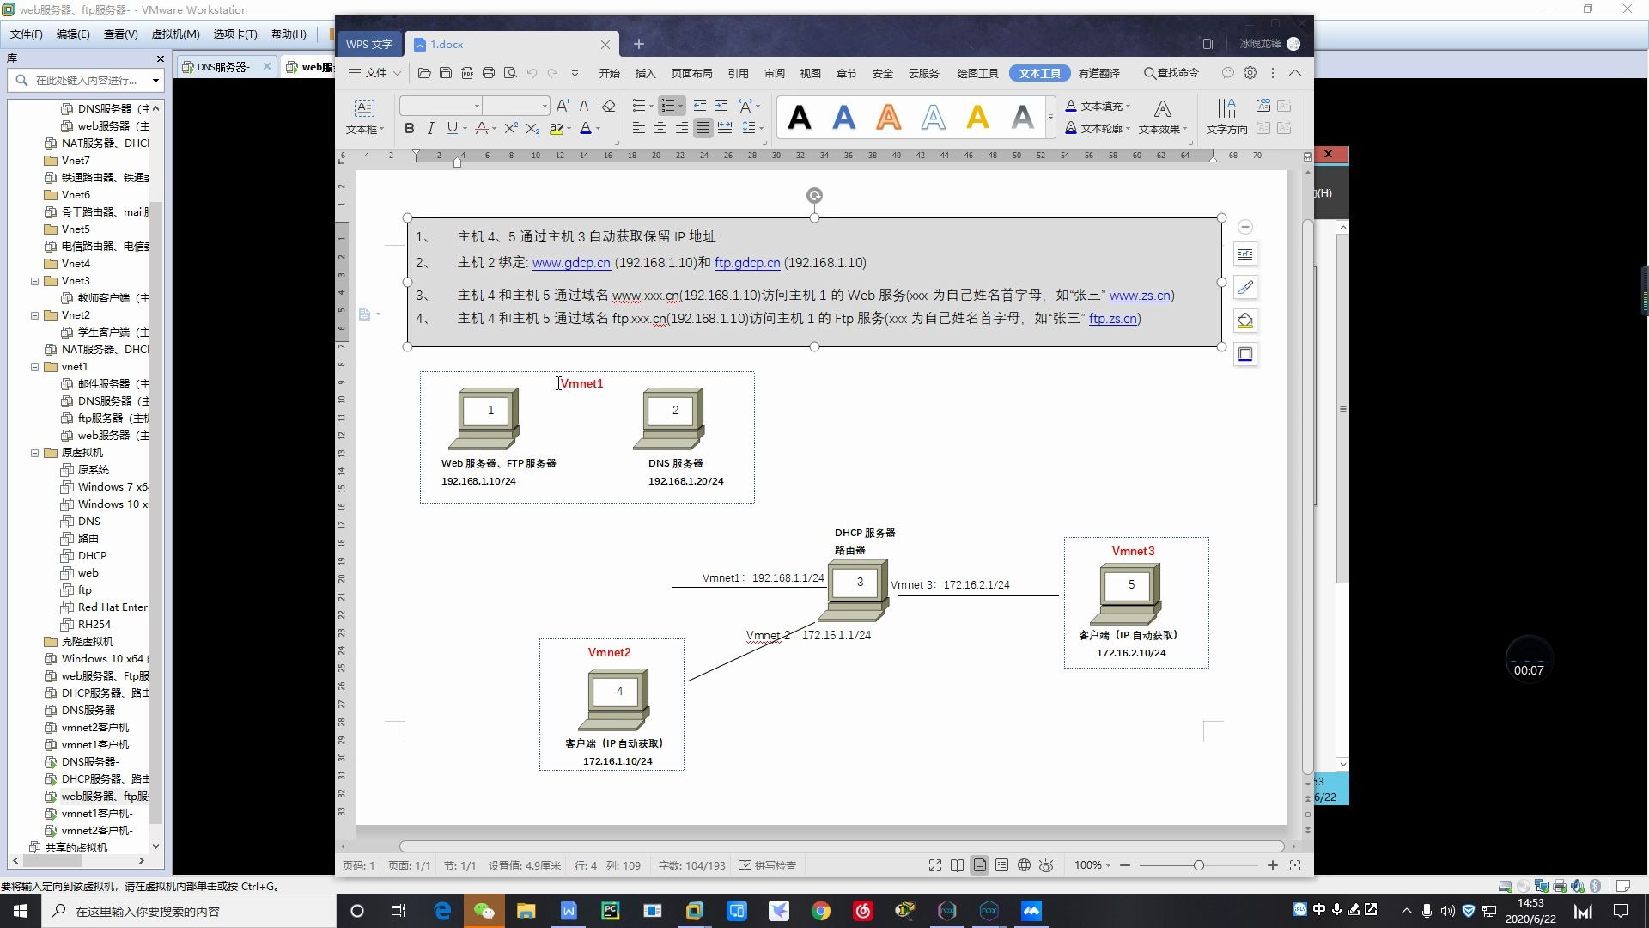Open VMware 虚拟机(M) menu
1649x928 pixels.
tap(175, 34)
